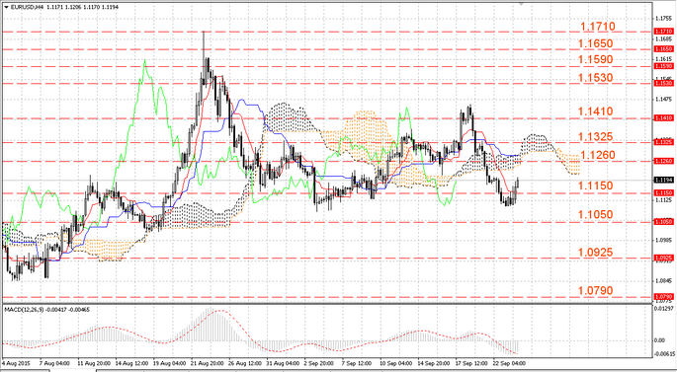Select the 1.1325 orange level label
The image size is (677, 372).
click(x=595, y=136)
